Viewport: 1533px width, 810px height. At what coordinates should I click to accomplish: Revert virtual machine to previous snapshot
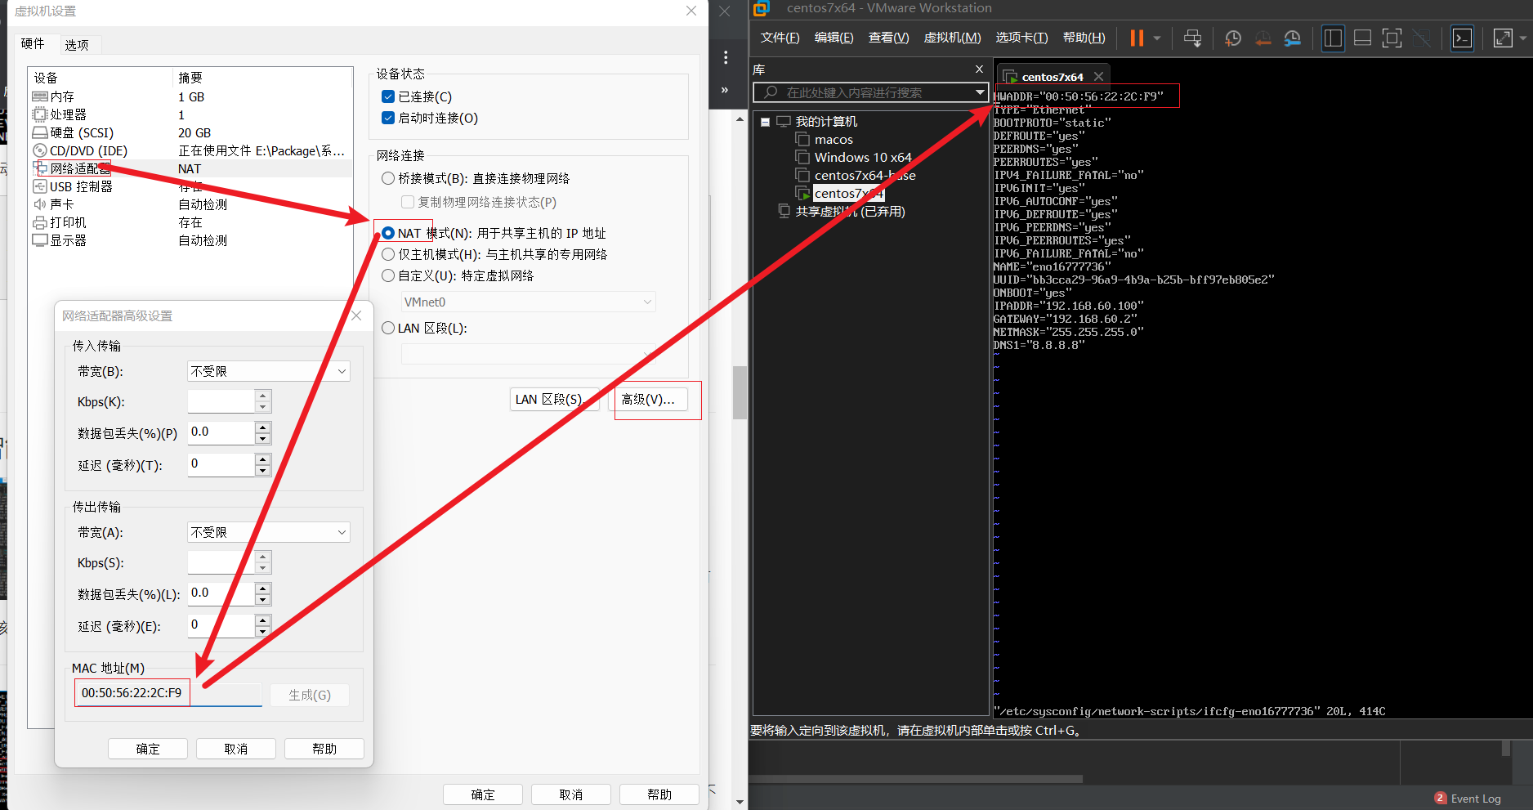[1263, 38]
